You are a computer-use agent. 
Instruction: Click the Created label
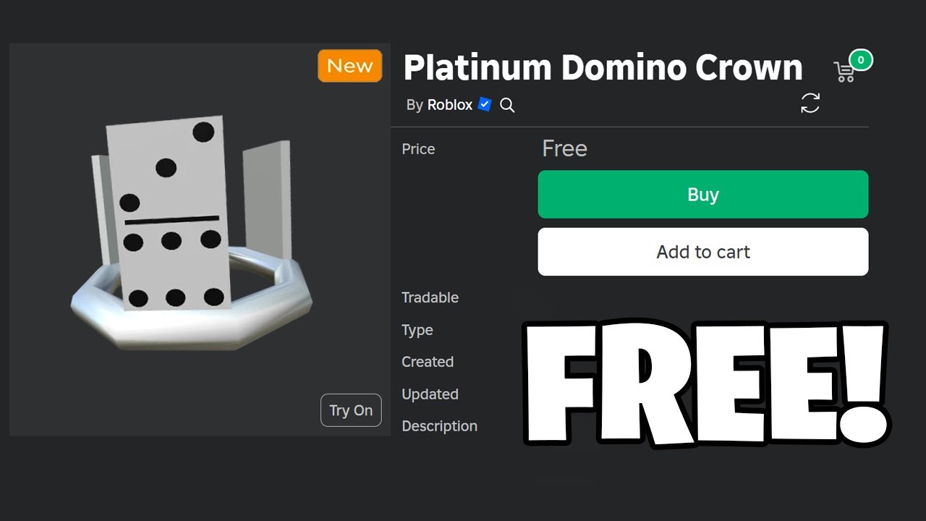pyautogui.click(x=428, y=362)
